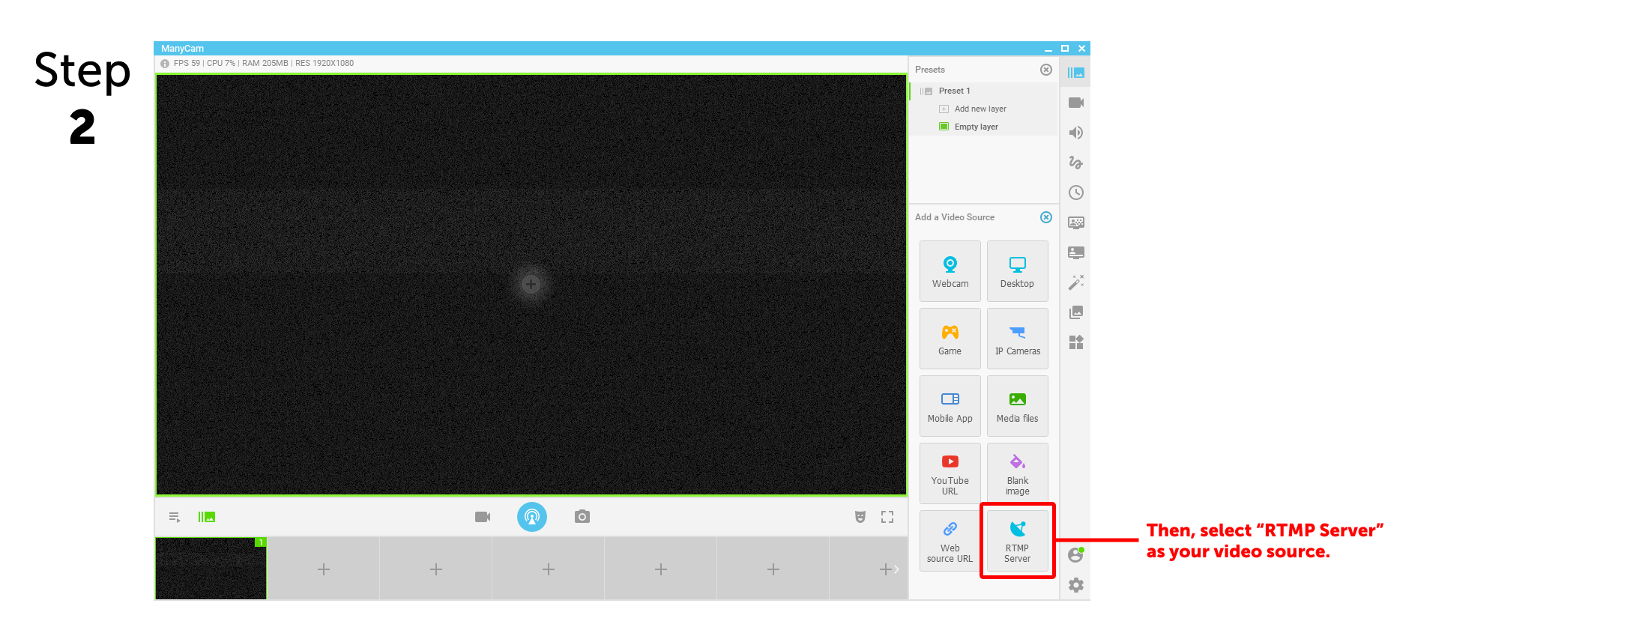This screenshot has width=1645, height=642.
Task: Click the FPS CPU RAM stats text
Action: [264, 64]
